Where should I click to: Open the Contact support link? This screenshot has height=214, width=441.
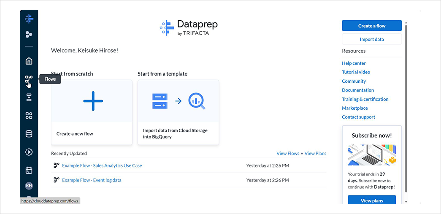coord(358,117)
